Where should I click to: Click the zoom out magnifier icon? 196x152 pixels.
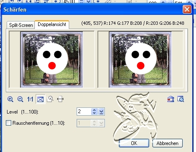click(20, 99)
